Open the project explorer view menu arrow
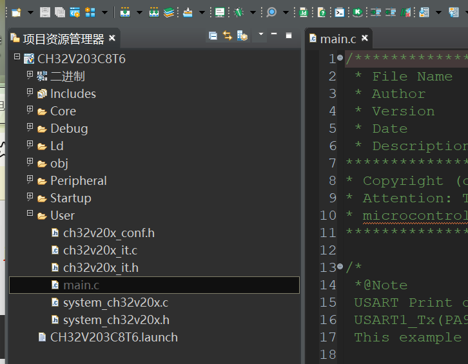468x364 pixels. [x=261, y=34]
